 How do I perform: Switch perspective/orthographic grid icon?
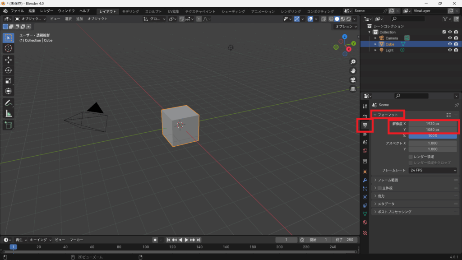(353, 89)
